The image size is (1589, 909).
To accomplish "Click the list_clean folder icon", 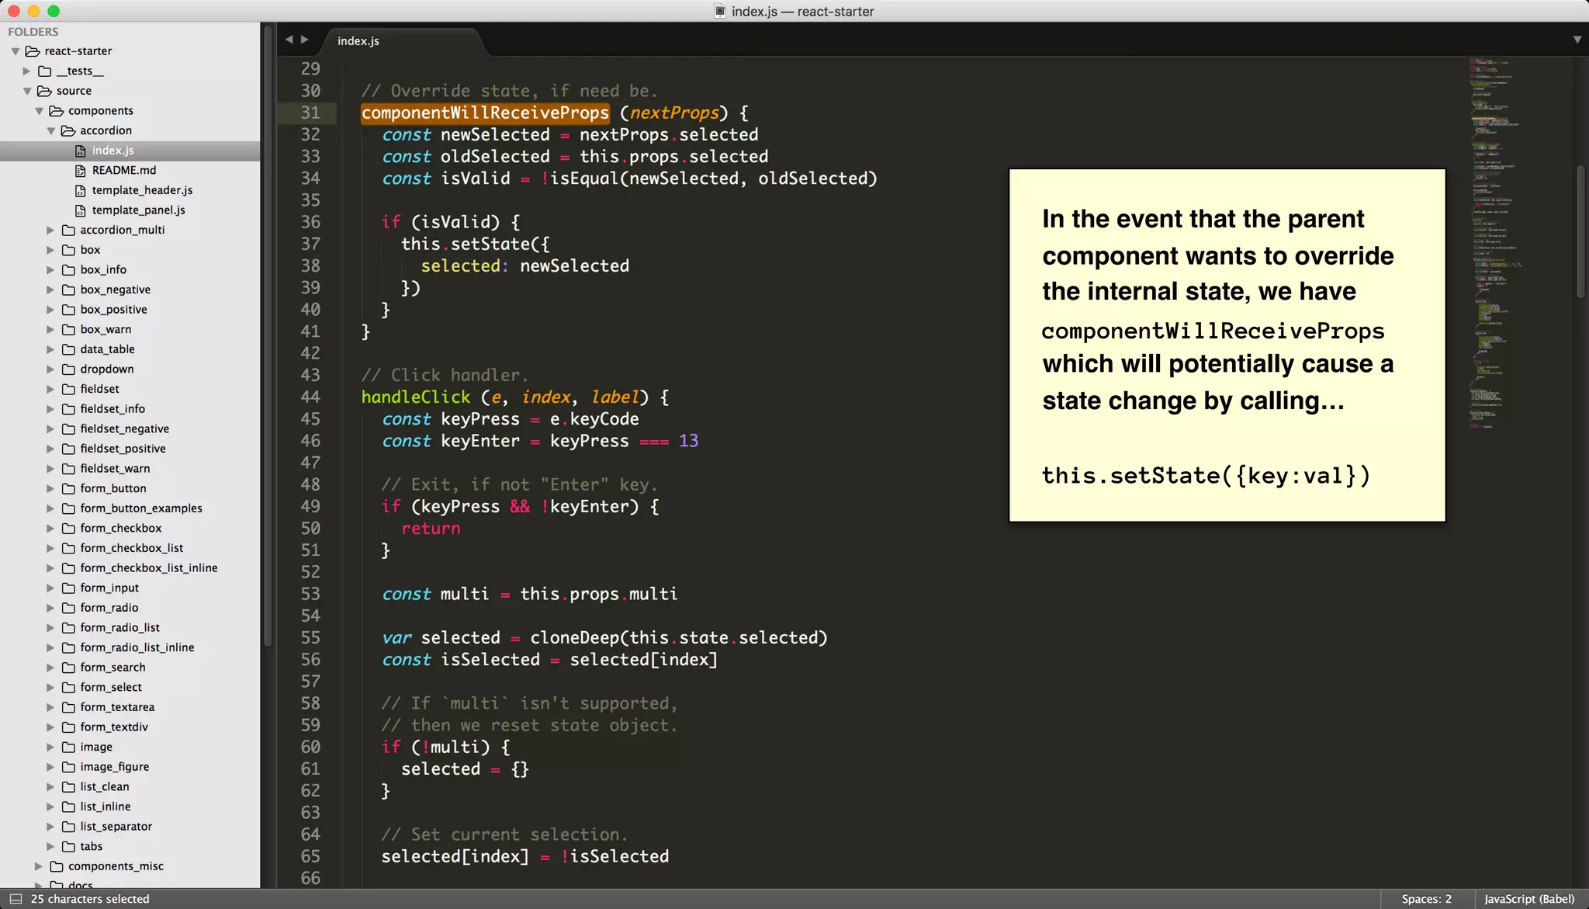I will [68, 787].
